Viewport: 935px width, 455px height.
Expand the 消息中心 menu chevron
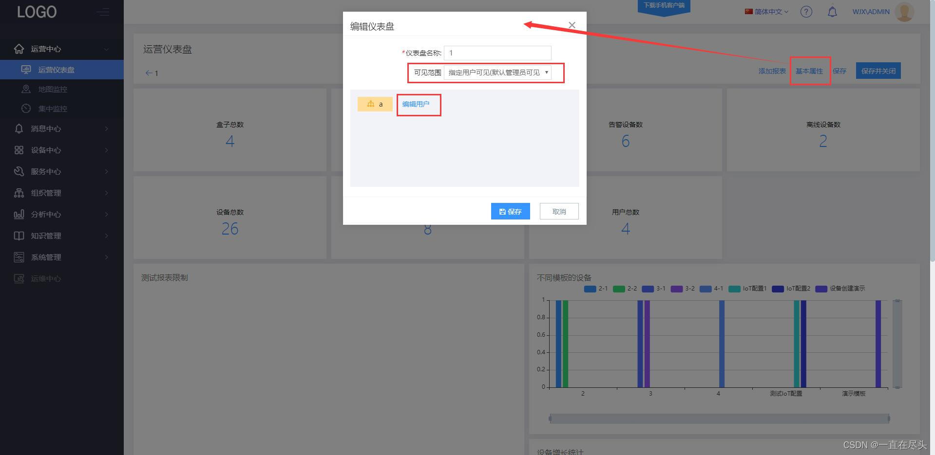[106, 128]
